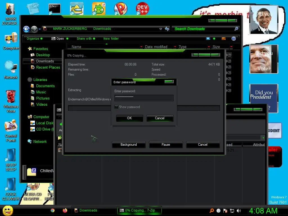Cancel the 7-Zip copying operation

(203, 145)
